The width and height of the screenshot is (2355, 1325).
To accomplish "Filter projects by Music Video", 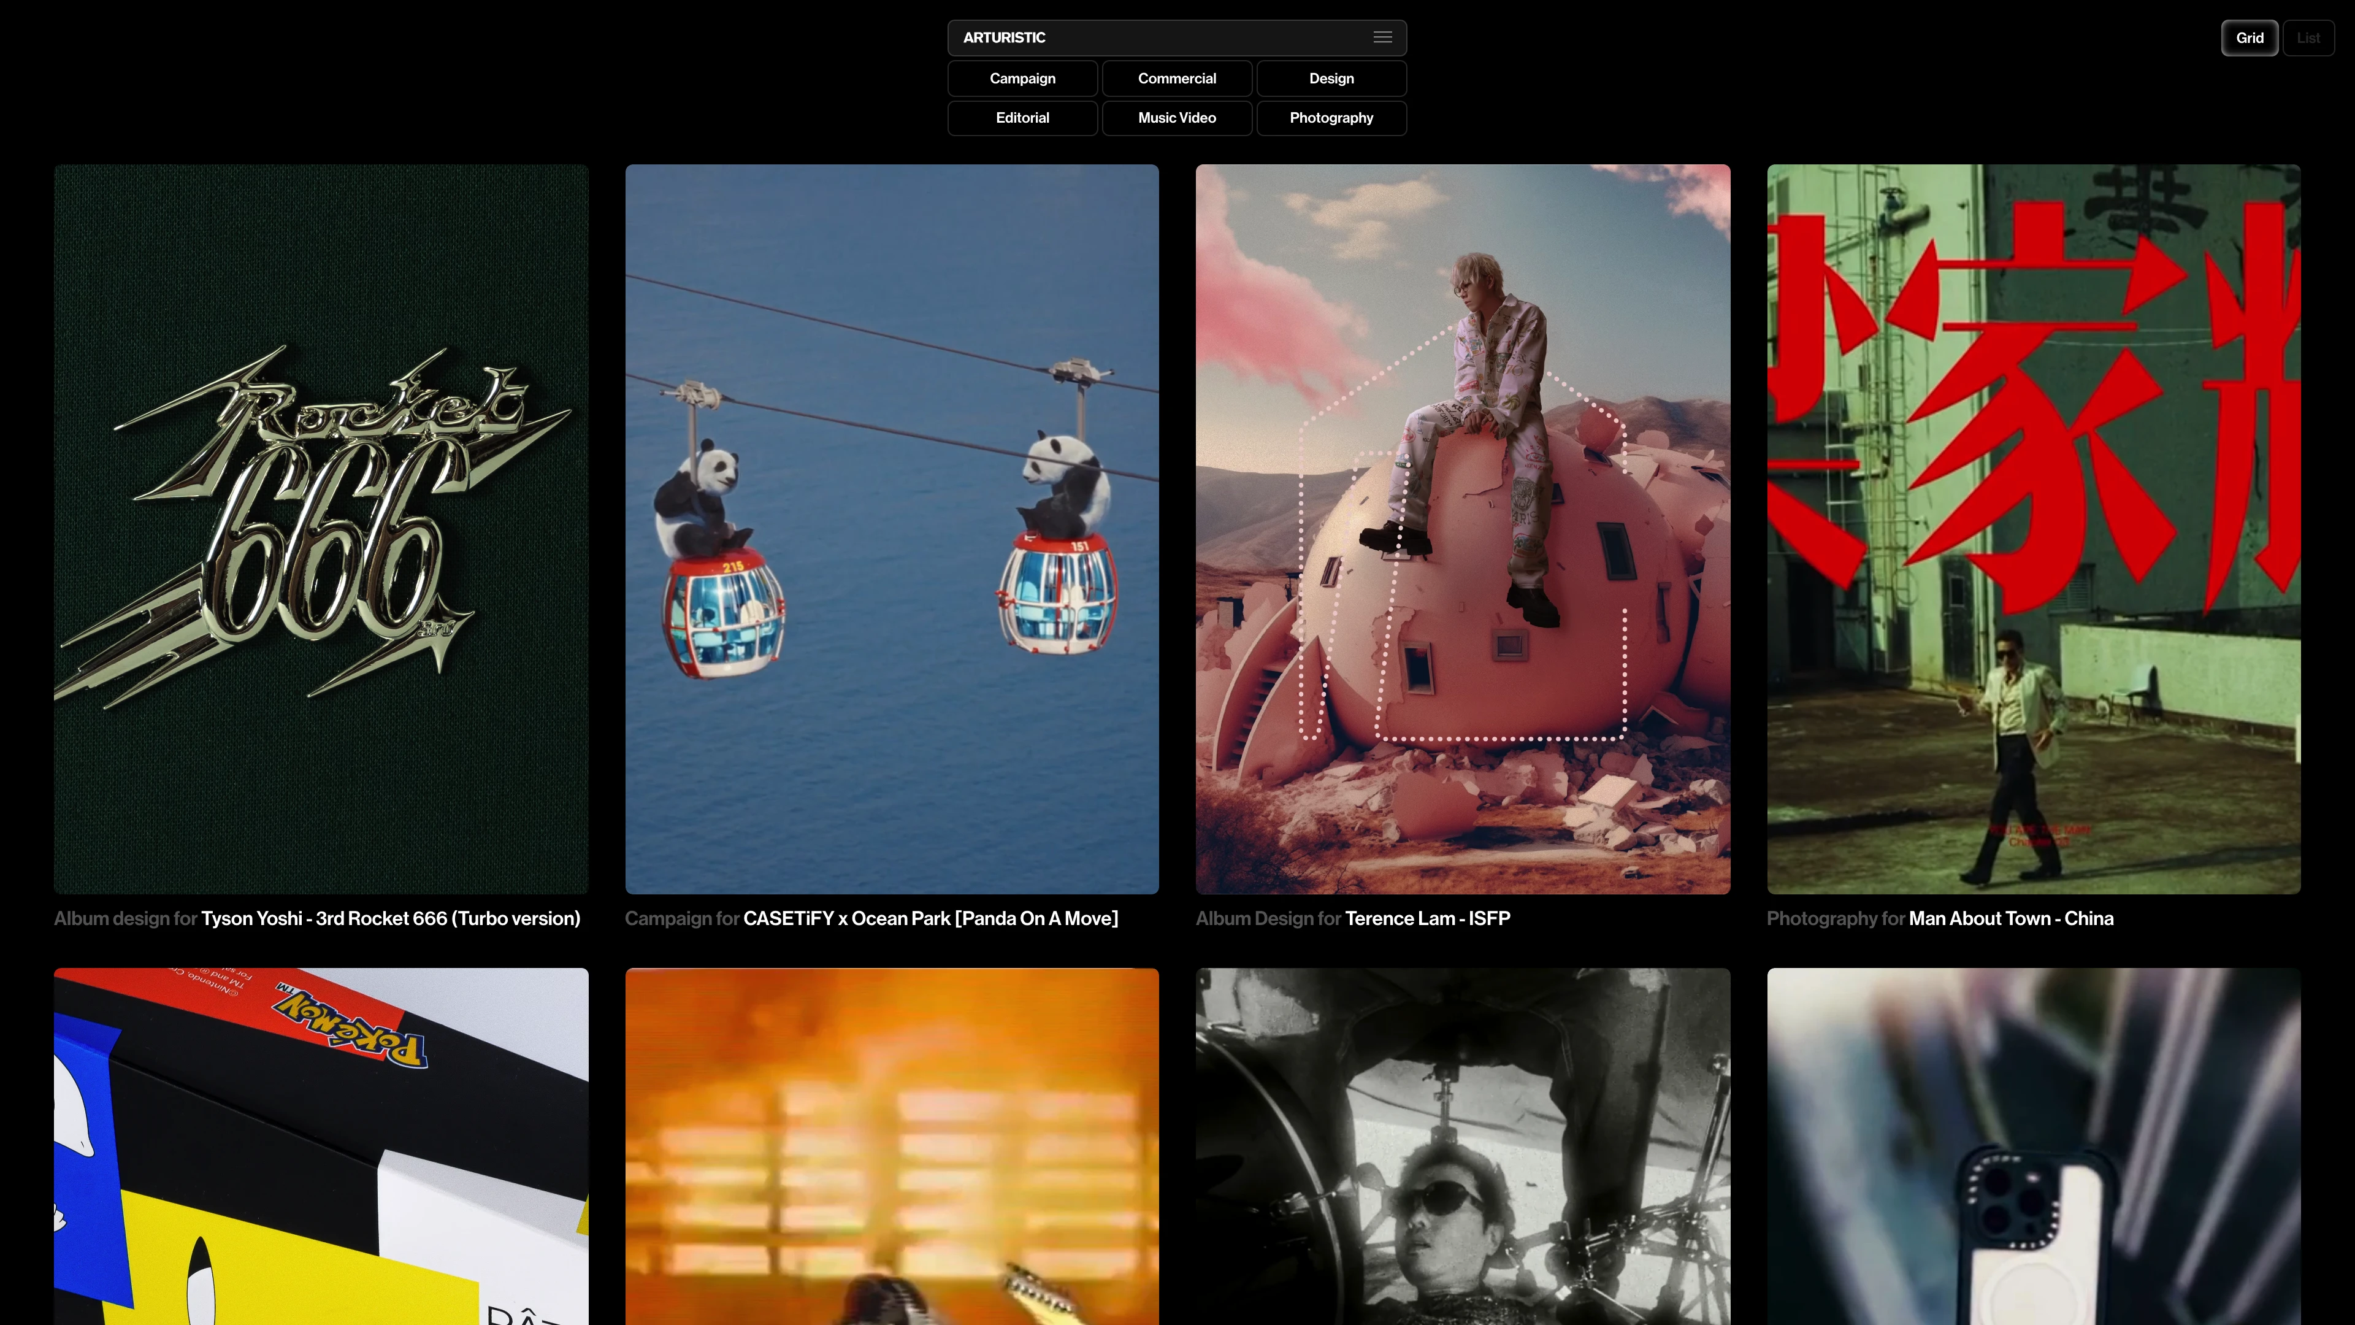I will [x=1177, y=118].
